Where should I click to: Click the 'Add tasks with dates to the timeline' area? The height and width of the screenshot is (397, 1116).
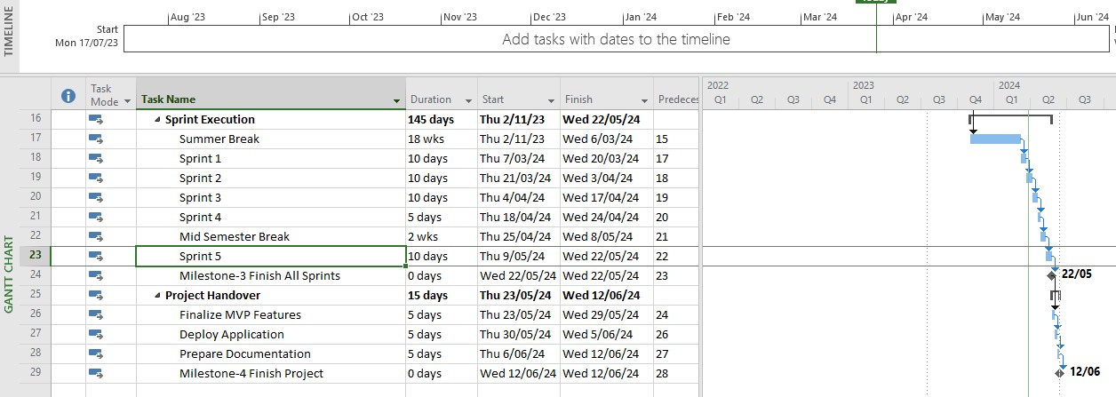tap(617, 39)
